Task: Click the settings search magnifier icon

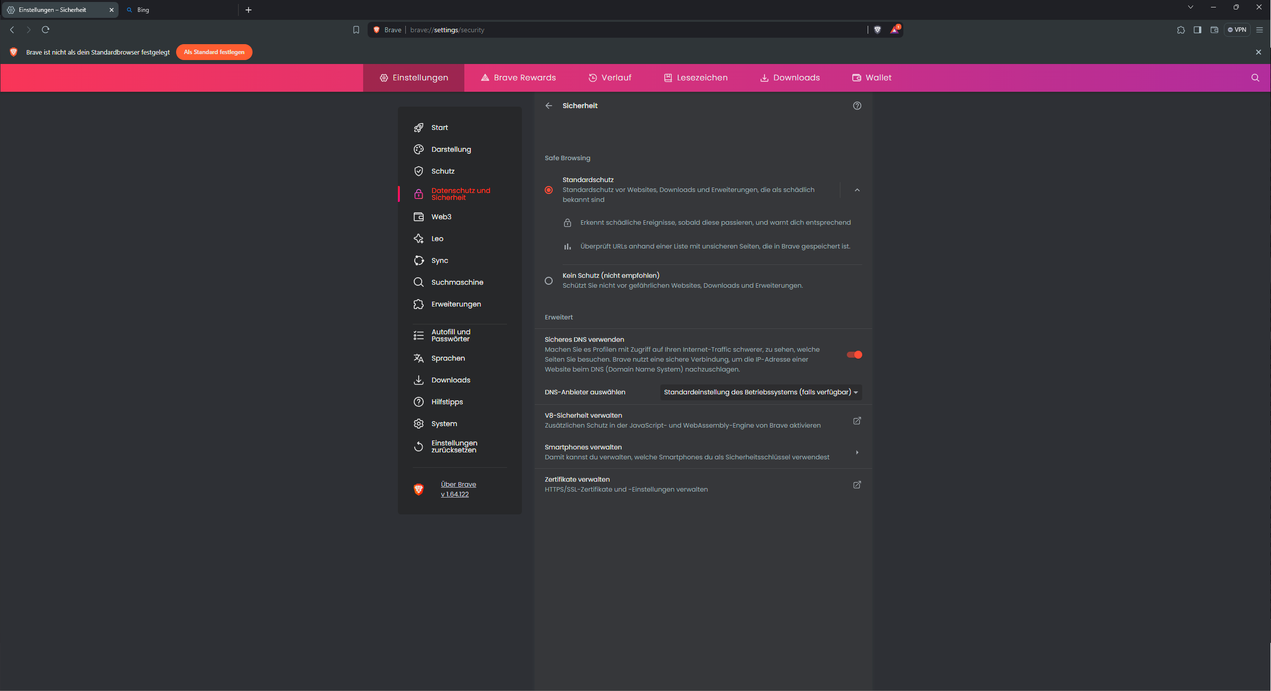Action: coord(1255,78)
